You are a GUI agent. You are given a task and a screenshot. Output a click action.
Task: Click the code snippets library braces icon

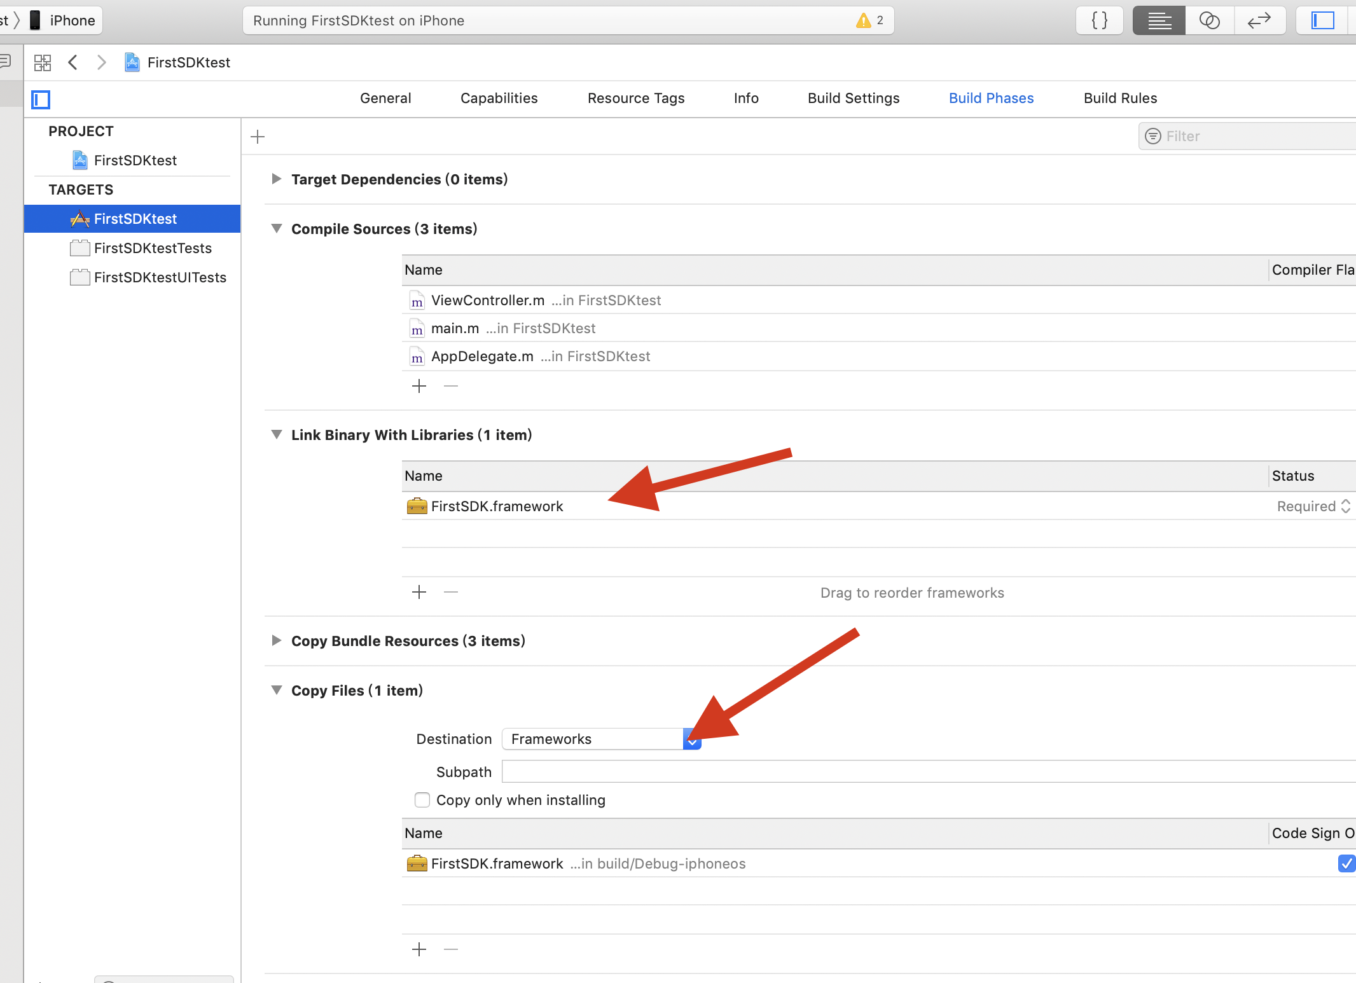[x=1099, y=20]
